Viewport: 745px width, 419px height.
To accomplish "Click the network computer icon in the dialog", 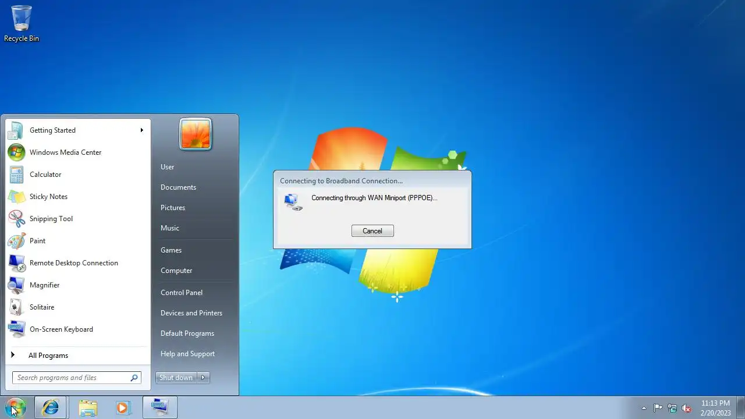I will pyautogui.click(x=293, y=201).
